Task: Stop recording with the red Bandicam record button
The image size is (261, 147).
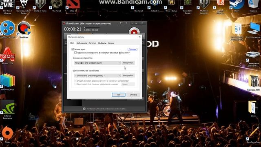Action: point(134,32)
